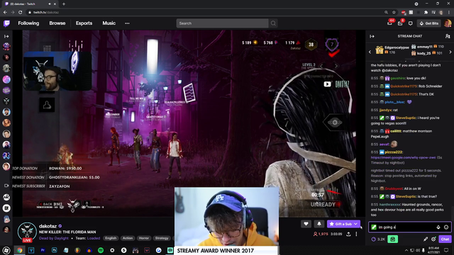Select the Strategy tag
Viewport: 454px width, 255px height.
tap(162, 238)
